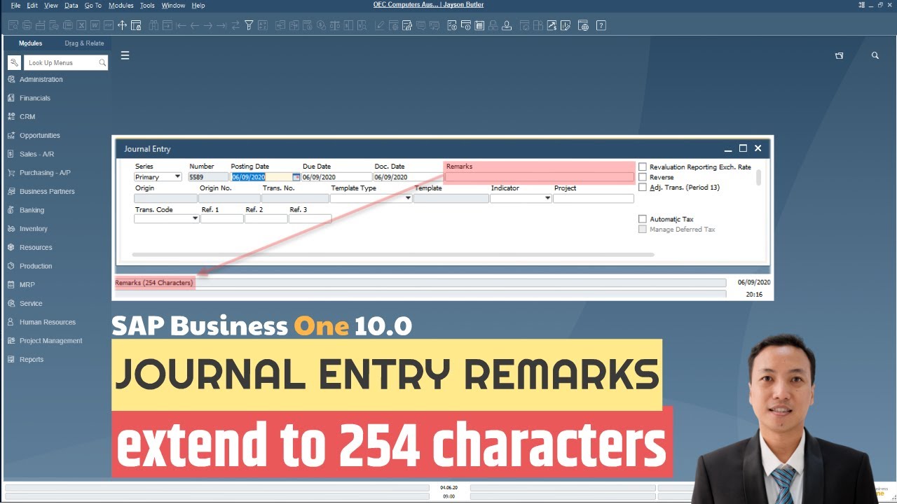Image resolution: width=897 pixels, height=504 pixels.
Task: Click the Next Record arrow in toolbar
Action: click(208, 26)
